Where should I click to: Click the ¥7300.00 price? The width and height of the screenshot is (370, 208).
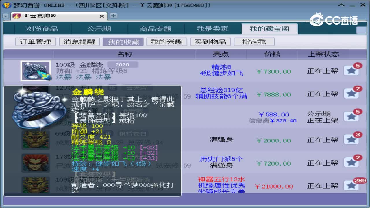(x=273, y=72)
